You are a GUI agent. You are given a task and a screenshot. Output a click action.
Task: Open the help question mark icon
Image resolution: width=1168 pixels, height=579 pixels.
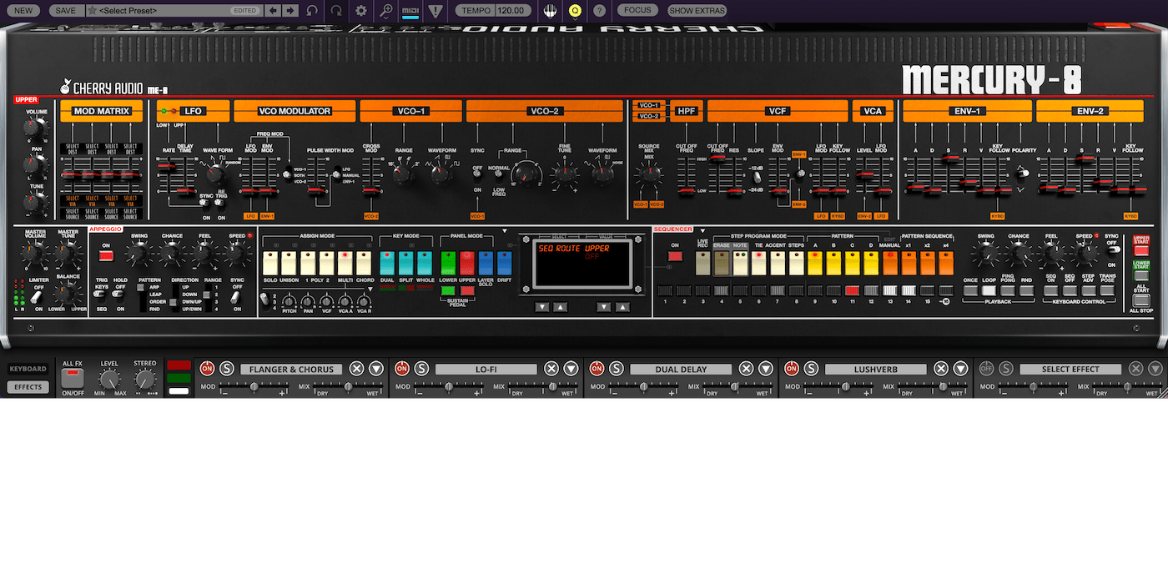click(598, 10)
